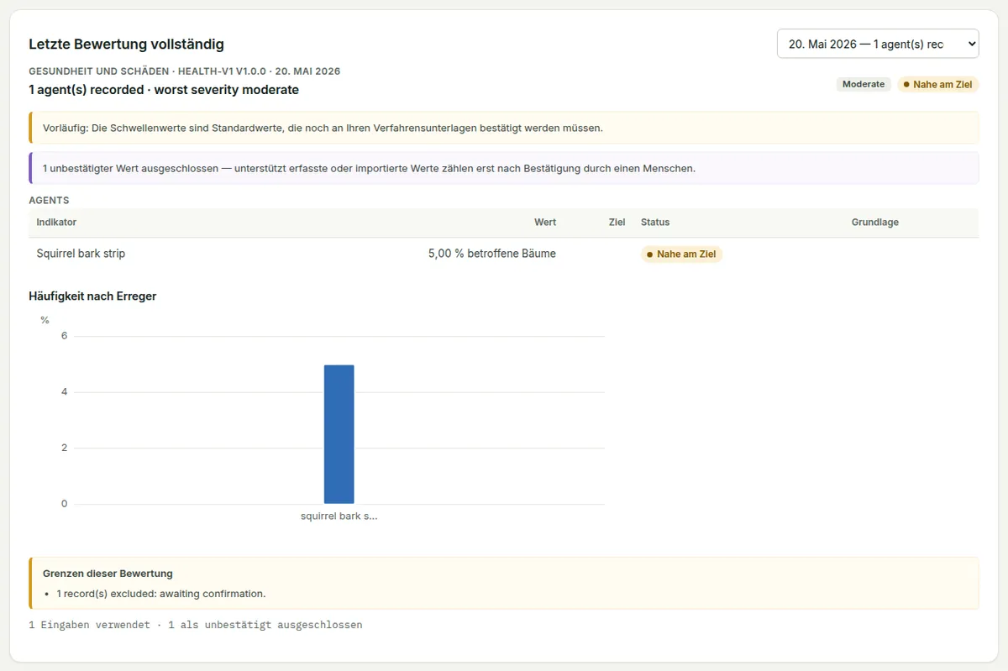Click the header Nahe am Ziel badge

click(938, 84)
